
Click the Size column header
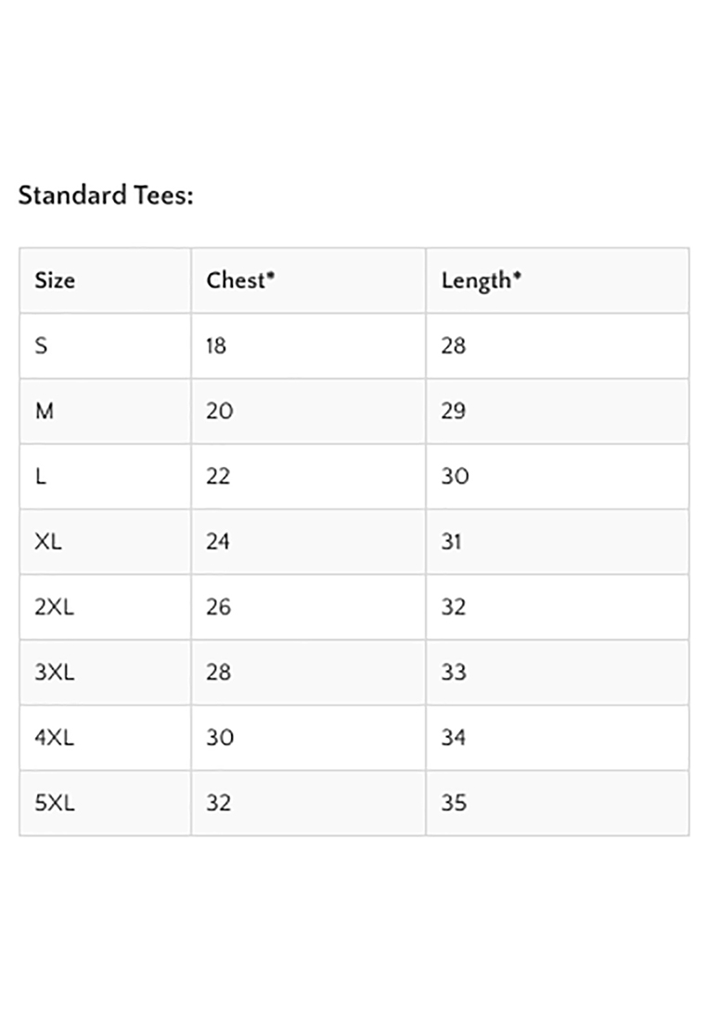coord(55,280)
